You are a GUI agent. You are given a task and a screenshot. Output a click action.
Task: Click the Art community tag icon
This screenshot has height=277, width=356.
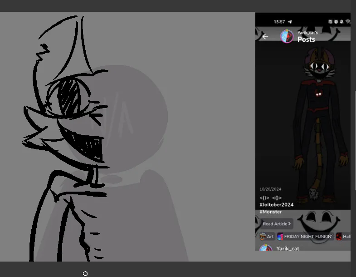[x=263, y=236]
